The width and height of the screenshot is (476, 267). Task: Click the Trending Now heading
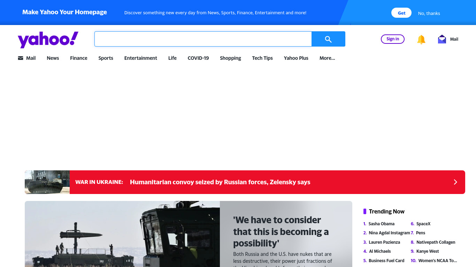(387, 211)
